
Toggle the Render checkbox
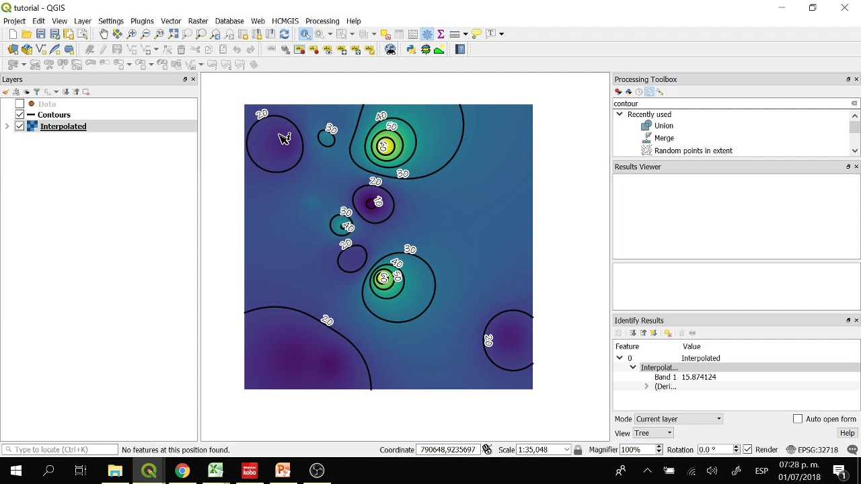coord(747,450)
